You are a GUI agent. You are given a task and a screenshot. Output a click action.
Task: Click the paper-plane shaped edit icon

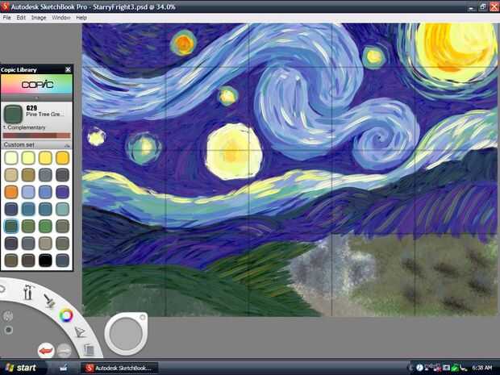coord(80,332)
